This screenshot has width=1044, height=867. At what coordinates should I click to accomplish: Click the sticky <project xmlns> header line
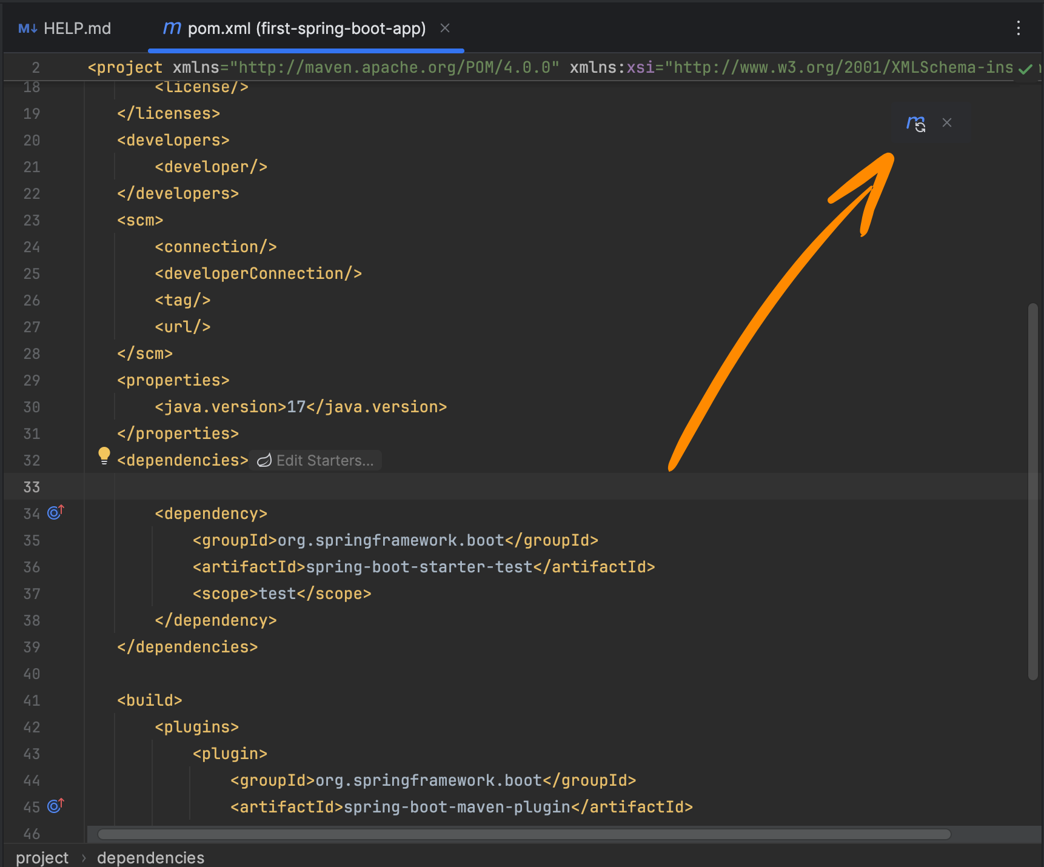550,67
